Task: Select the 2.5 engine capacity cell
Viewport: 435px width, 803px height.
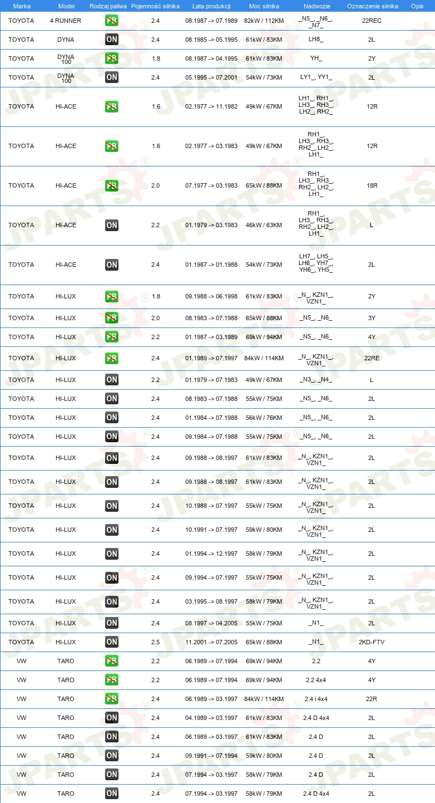Action: point(155,642)
